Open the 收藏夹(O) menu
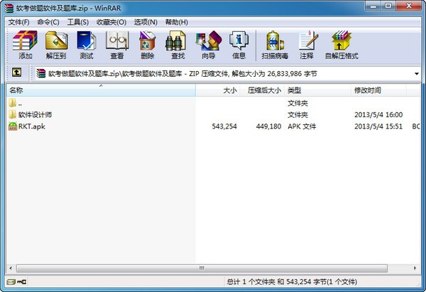 click(111, 22)
